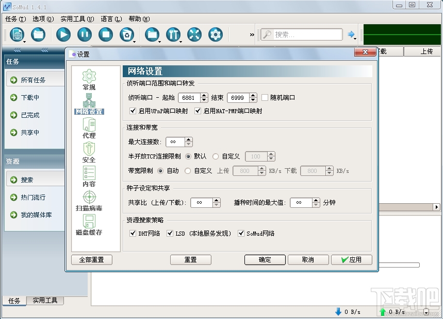The width and height of the screenshot is (443, 319).
Task: Click the 搜索 search input field
Action: (302, 34)
